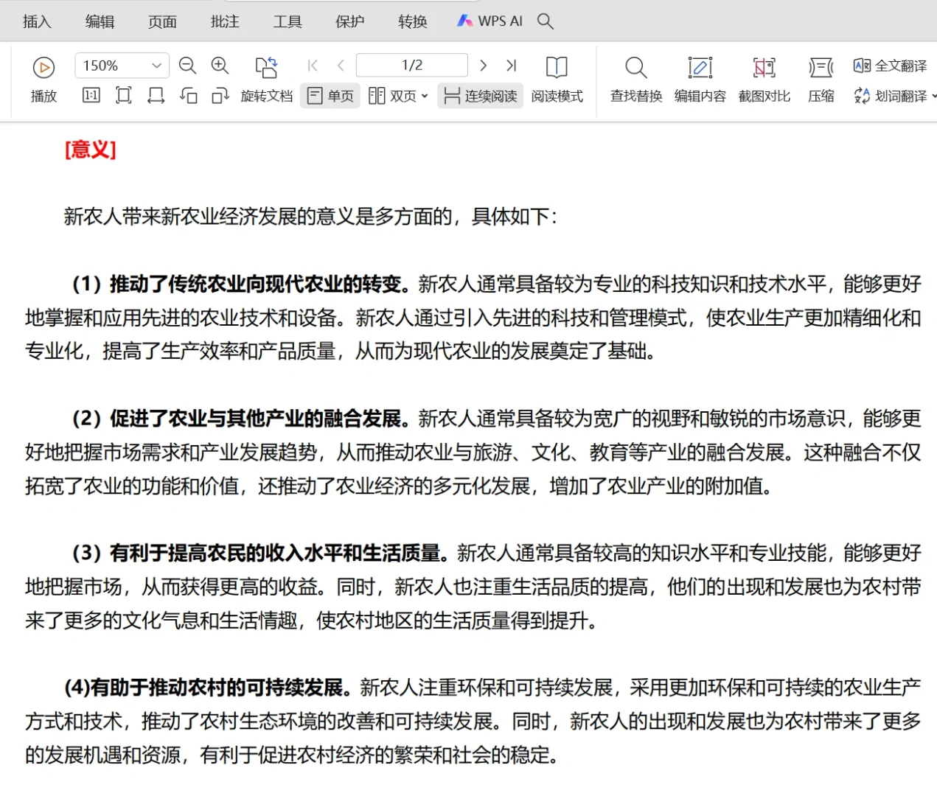Launch WPS AI assistant
Viewport: 937px width, 796px height.
tap(490, 21)
